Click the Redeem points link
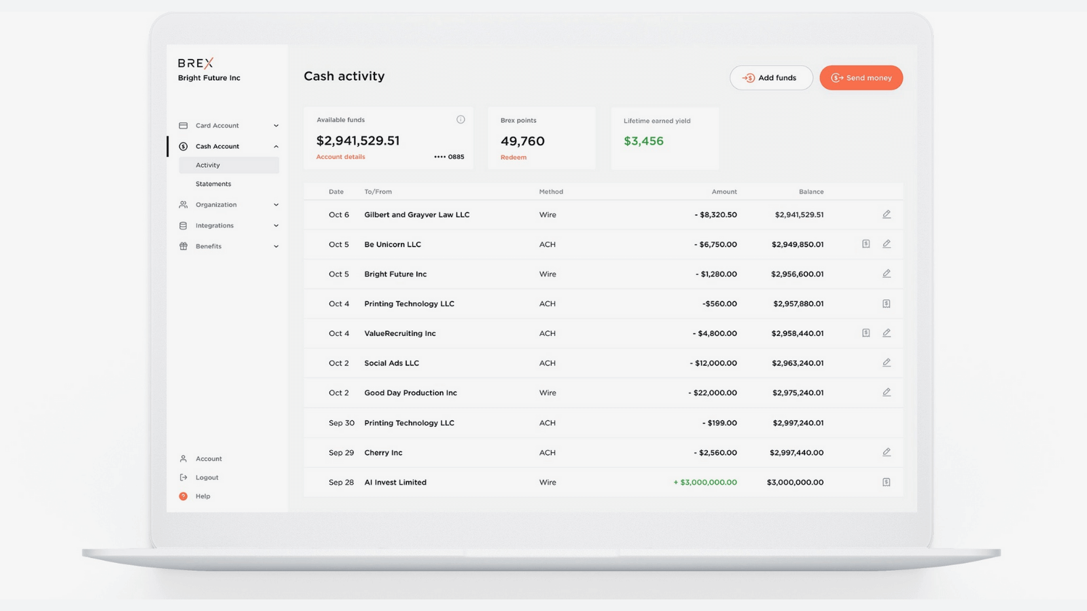Screen dimensions: 1087x611 tap(514, 158)
